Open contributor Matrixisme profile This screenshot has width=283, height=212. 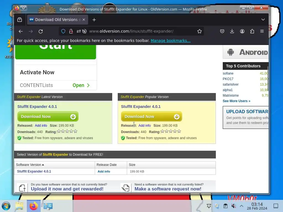coord(231,96)
